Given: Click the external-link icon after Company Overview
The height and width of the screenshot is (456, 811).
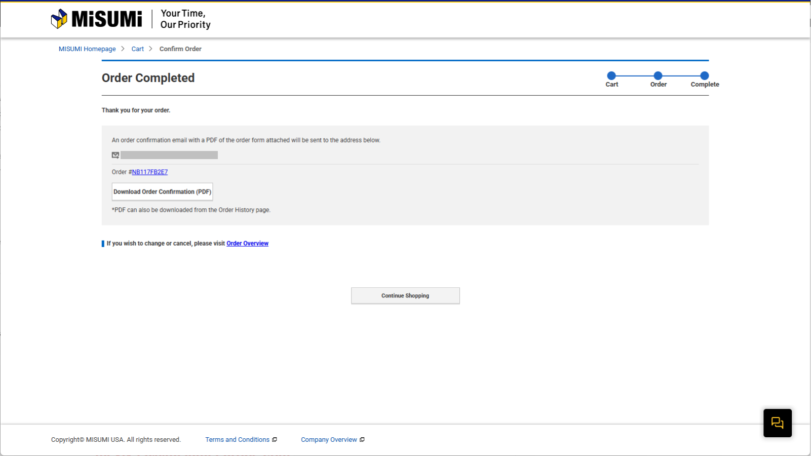Looking at the screenshot, I should (362, 440).
